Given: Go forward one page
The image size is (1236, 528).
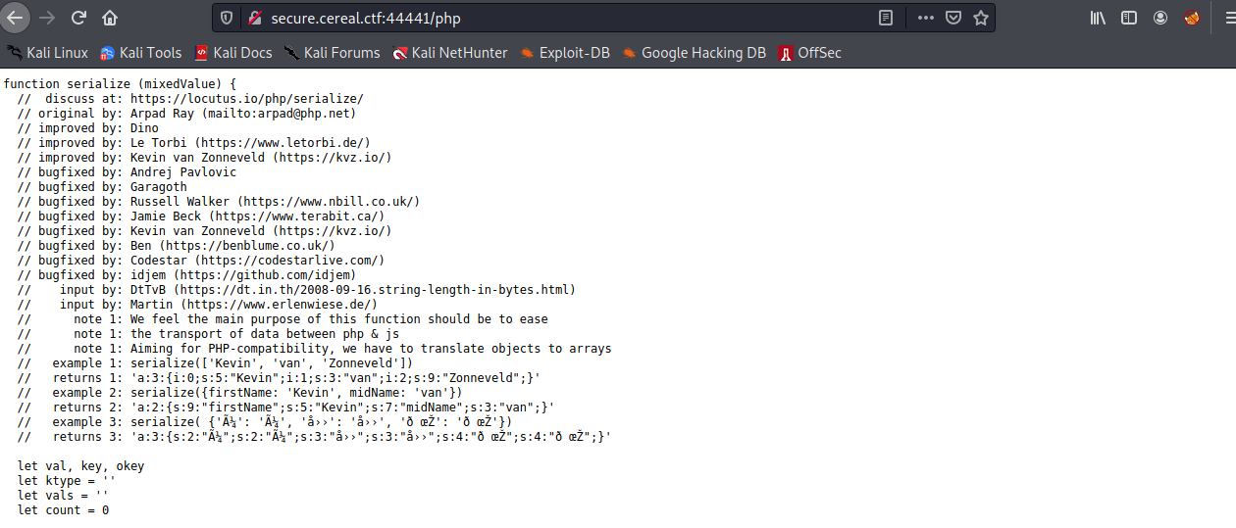Looking at the screenshot, I should [x=46, y=18].
